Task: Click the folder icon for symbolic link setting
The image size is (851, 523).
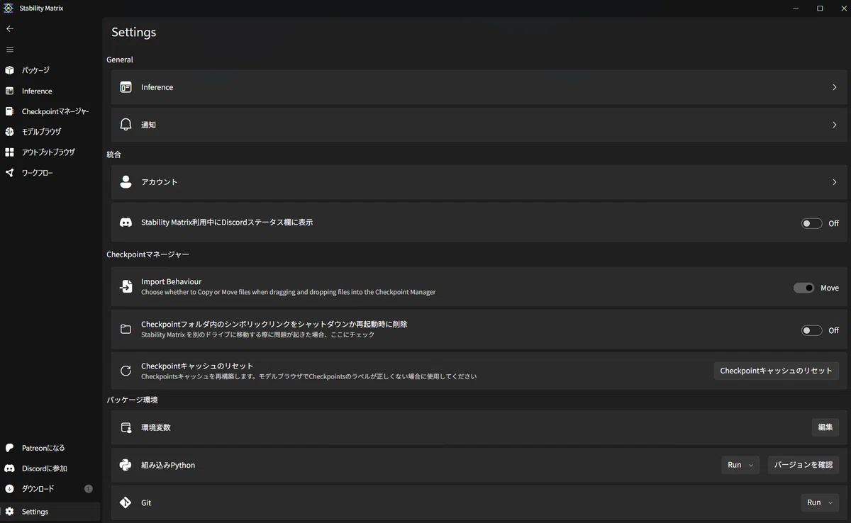Action: (126, 329)
